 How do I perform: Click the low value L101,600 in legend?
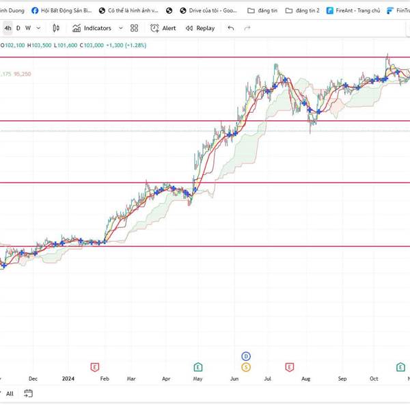pos(66,45)
